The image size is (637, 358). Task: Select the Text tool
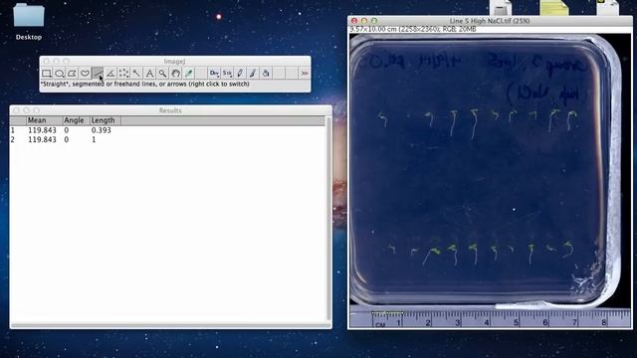pyautogui.click(x=149, y=73)
